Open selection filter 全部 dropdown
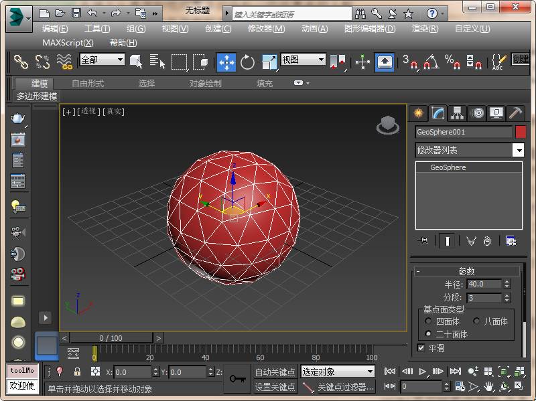The height and width of the screenshot is (401, 536). coord(102,60)
